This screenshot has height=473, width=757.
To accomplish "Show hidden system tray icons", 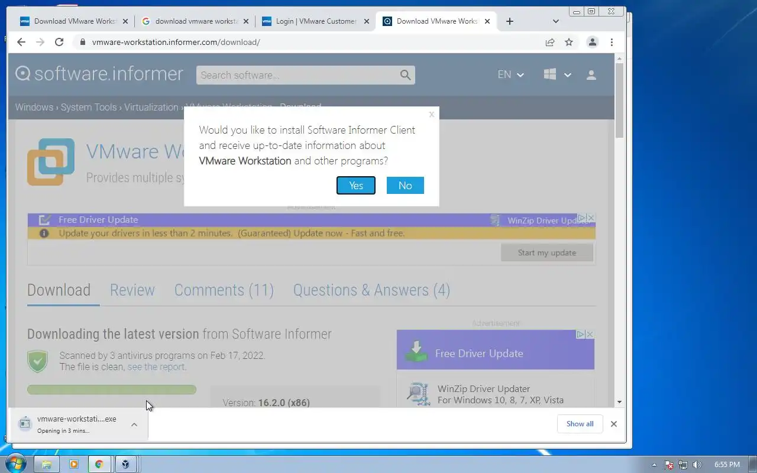I will 654,465.
